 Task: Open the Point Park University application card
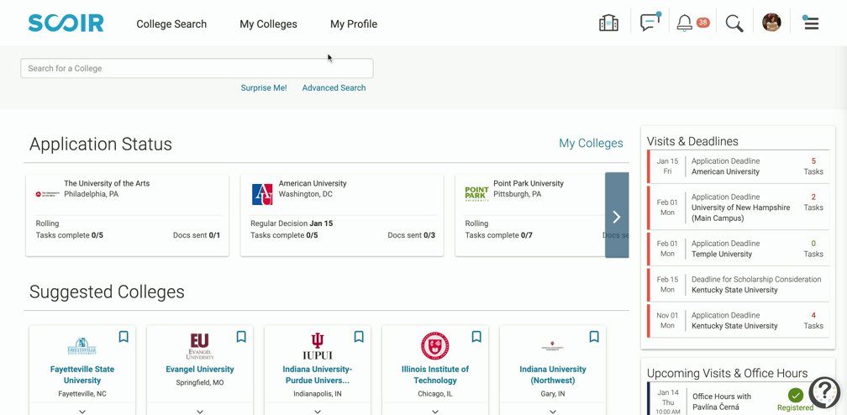click(x=530, y=215)
